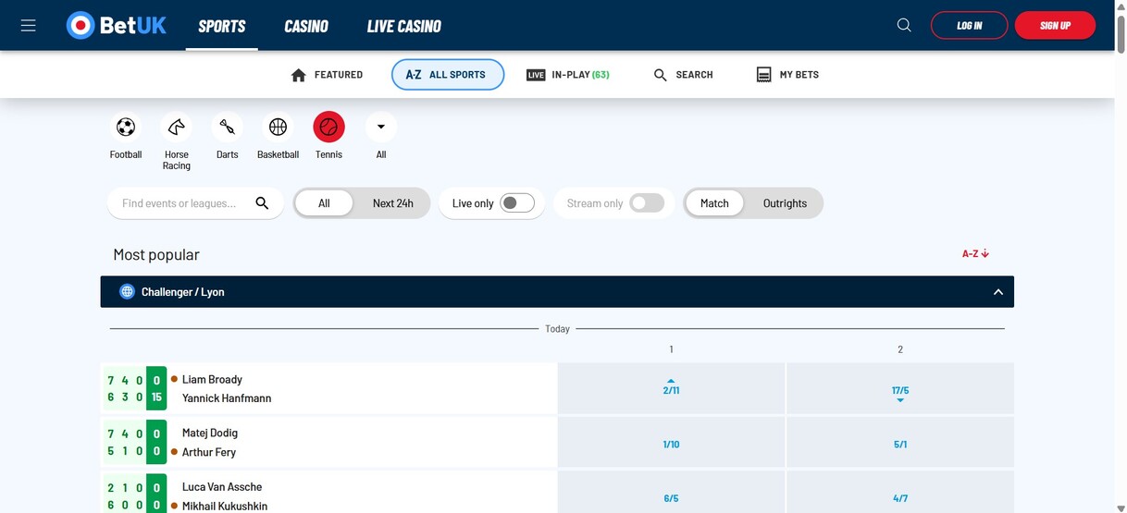The width and height of the screenshot is (1127, 513).
Task: Select the Next 24h filter
Action: tap(392, 203)
